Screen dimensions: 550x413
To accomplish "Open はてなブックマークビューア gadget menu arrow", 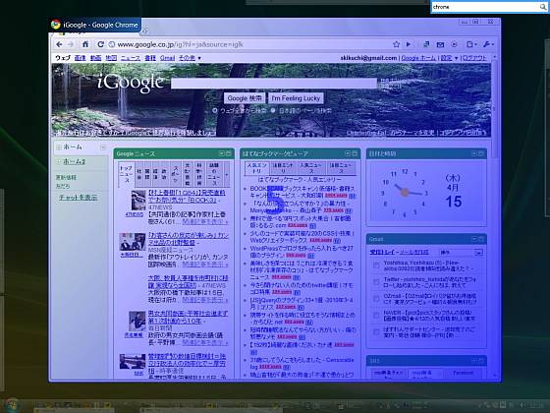I will tap(348, 153).
